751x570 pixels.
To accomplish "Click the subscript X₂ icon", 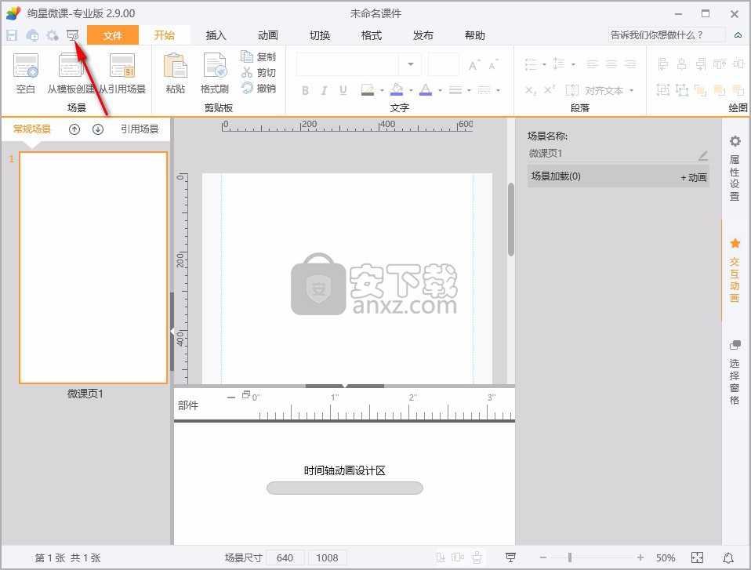I will click(x=531, y=90).
